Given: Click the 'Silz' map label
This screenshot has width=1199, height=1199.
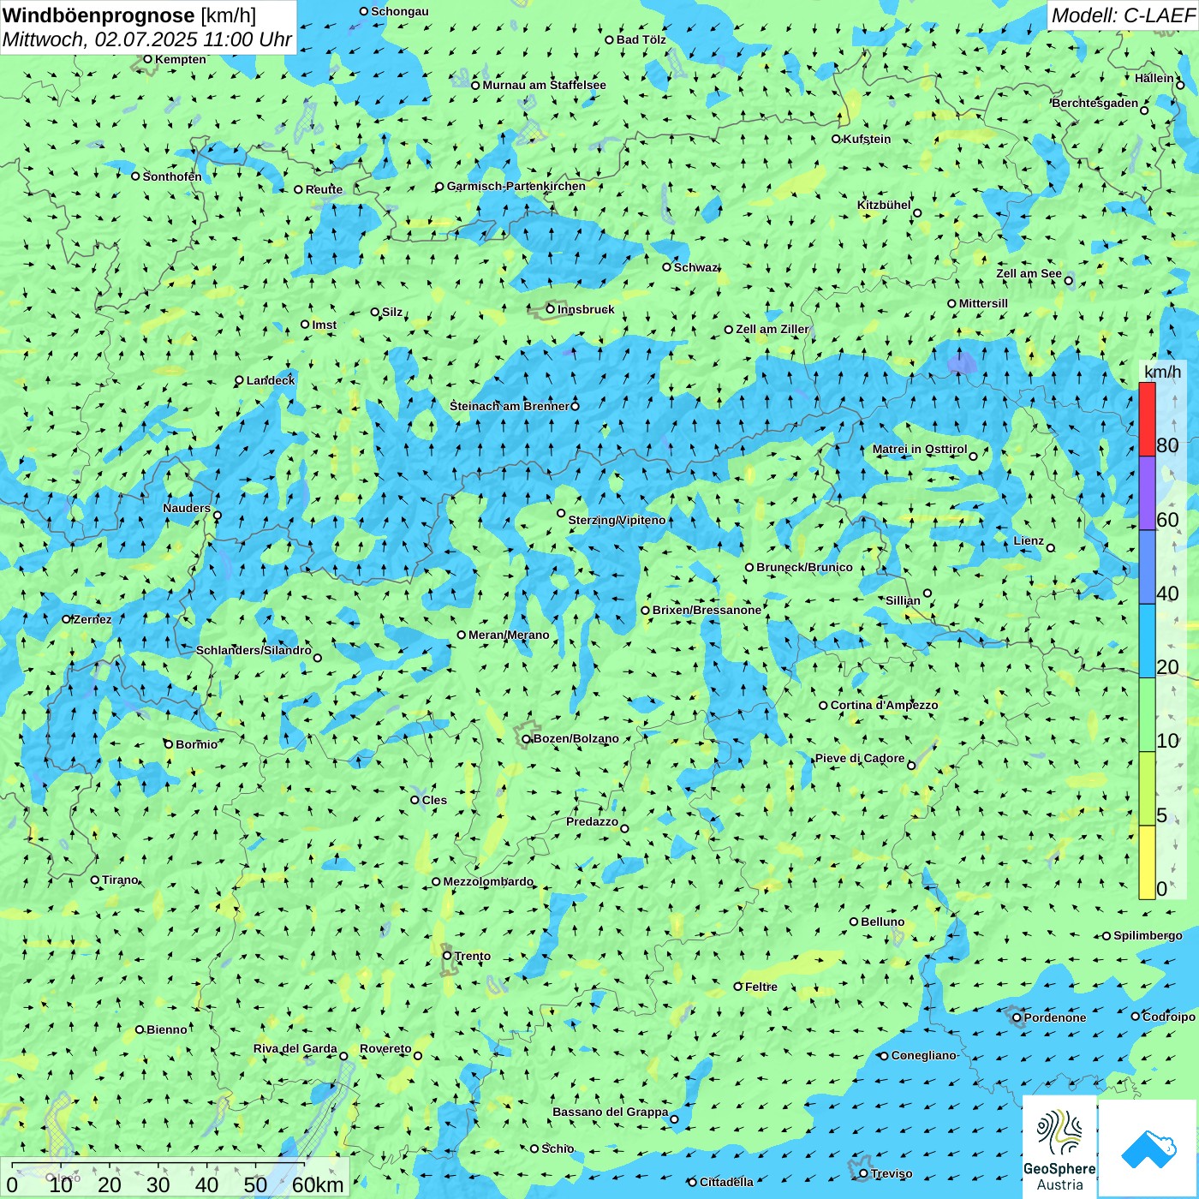Looking at the screenshot, I should [x=392, y=312].
